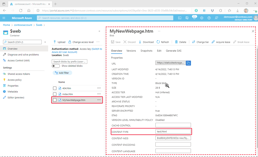This screenshot has width=258, height=157.
Task: Select the Overview tab of the blob
Action: pyautogui.click(x=117, y=51)
